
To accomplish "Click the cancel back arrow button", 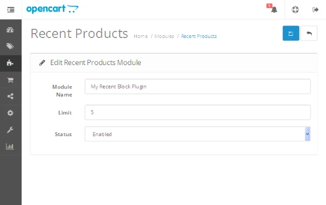I will pos(309,33).
